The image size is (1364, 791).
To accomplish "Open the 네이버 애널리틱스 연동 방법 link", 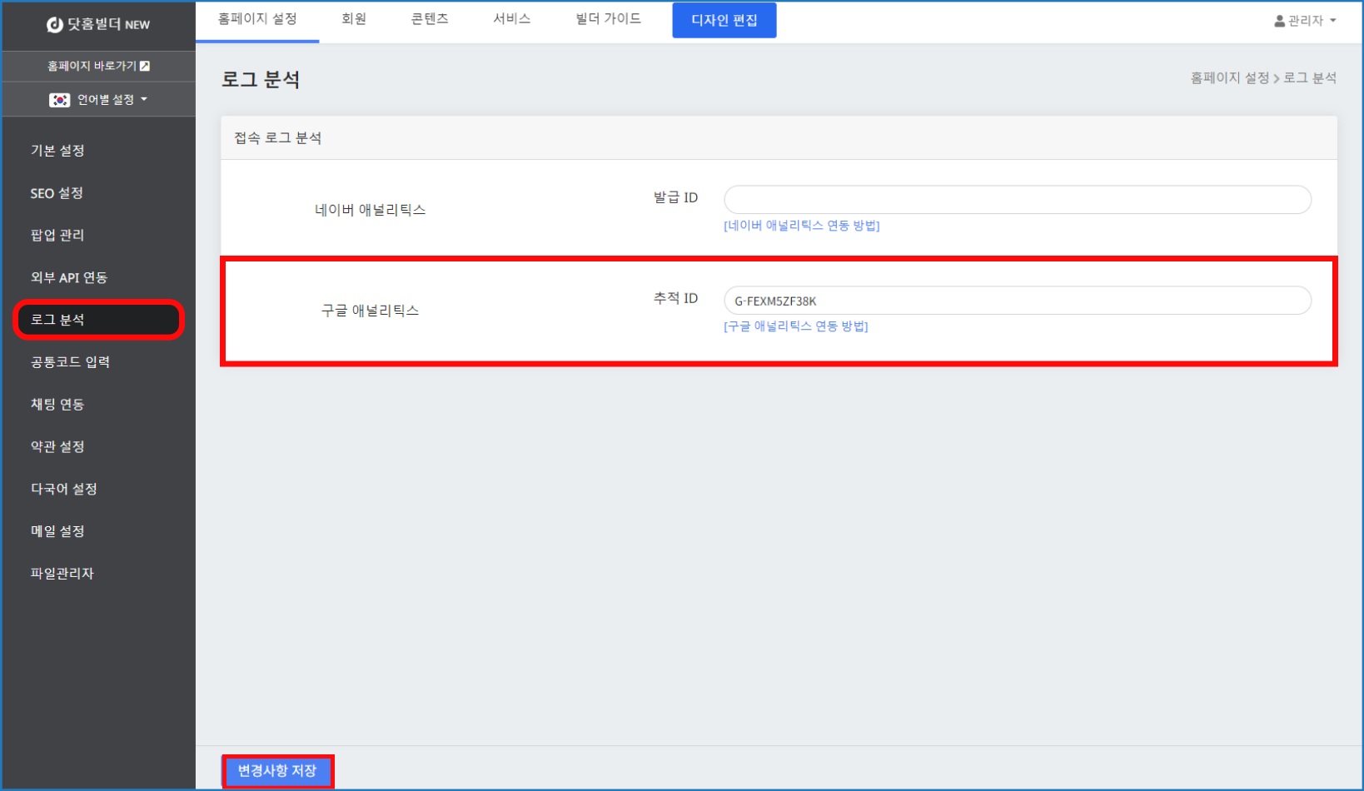I will click(x=801, y=226).
